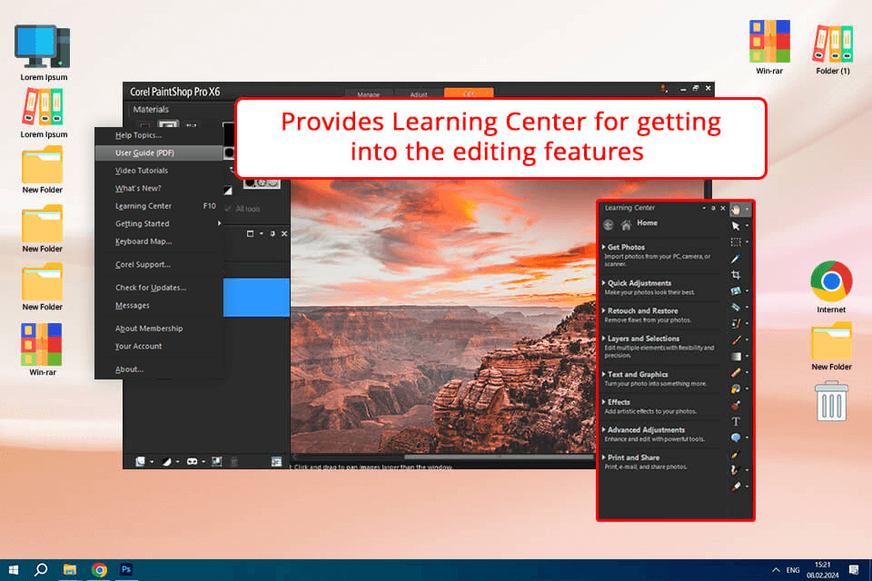Choose Corel Support menu entry
The width and height of the screenshot is (872, 581).
[x=159, y=265]
